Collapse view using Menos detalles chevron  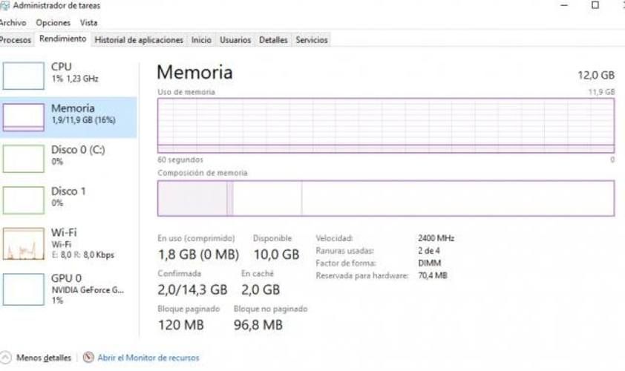point(6,358)
